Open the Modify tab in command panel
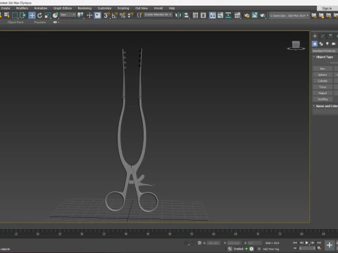Screen dimensions: 338x253 pyautogui.click(x=323, y=36)
